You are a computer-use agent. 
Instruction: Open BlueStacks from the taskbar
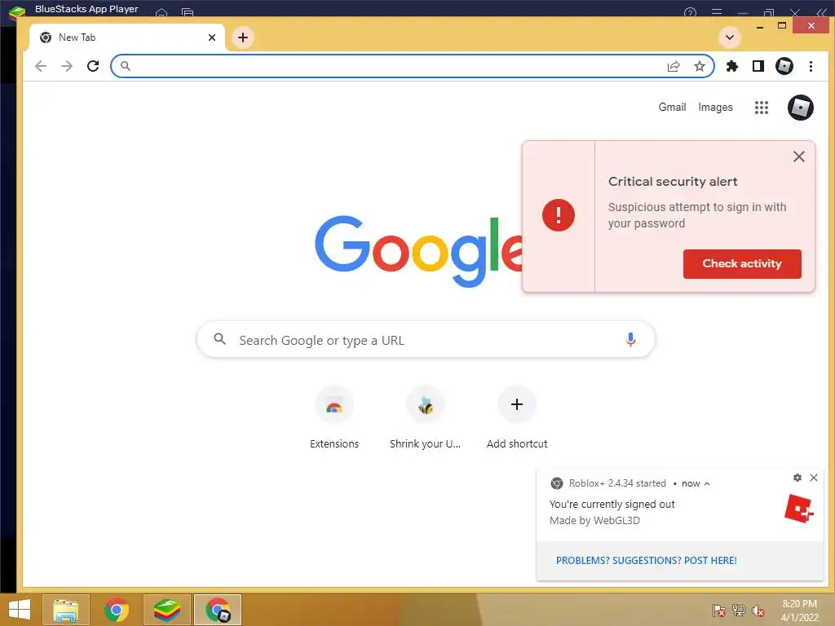pyautogui.click(x=167, y=610)
